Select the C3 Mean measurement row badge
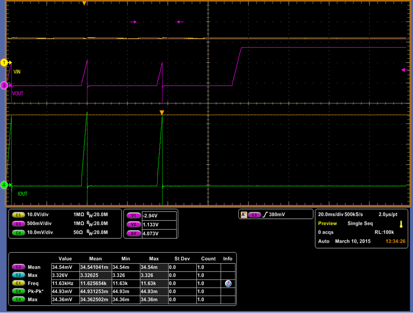Screen dimensions: 413x313 tap(18, 267)
